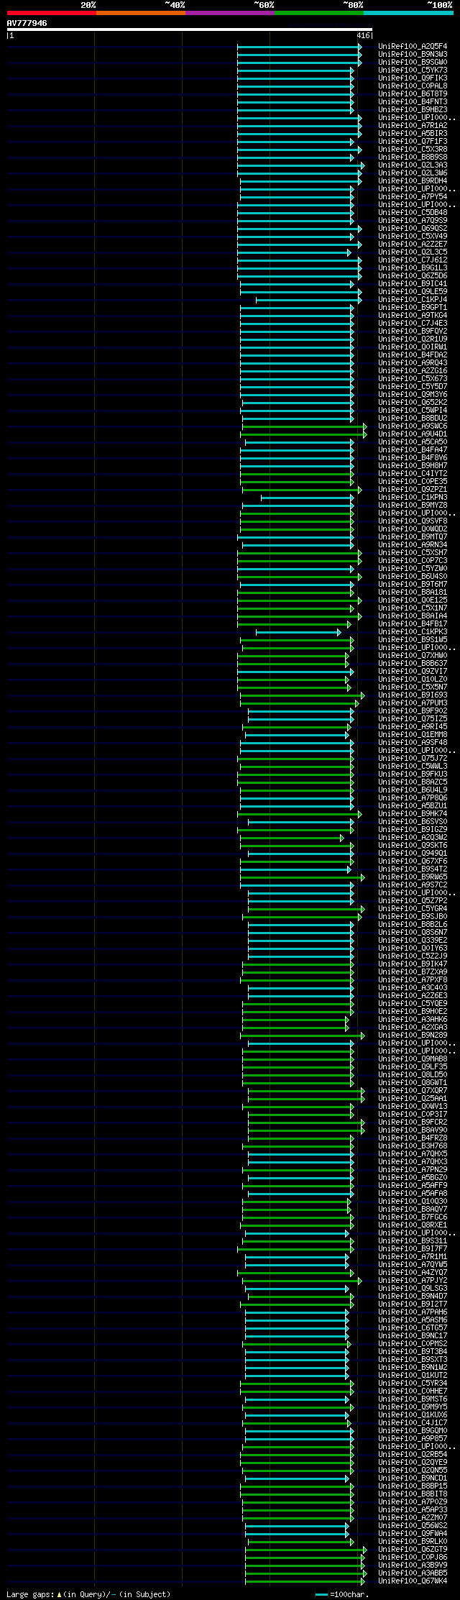Click label UniRef100_B9I693
This screenshot has width=460, height=1600.
(x=413, y=695)
